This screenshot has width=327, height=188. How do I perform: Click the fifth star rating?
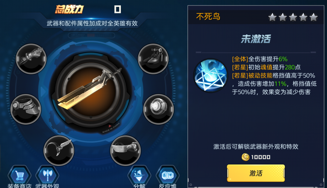pos(313,17)
